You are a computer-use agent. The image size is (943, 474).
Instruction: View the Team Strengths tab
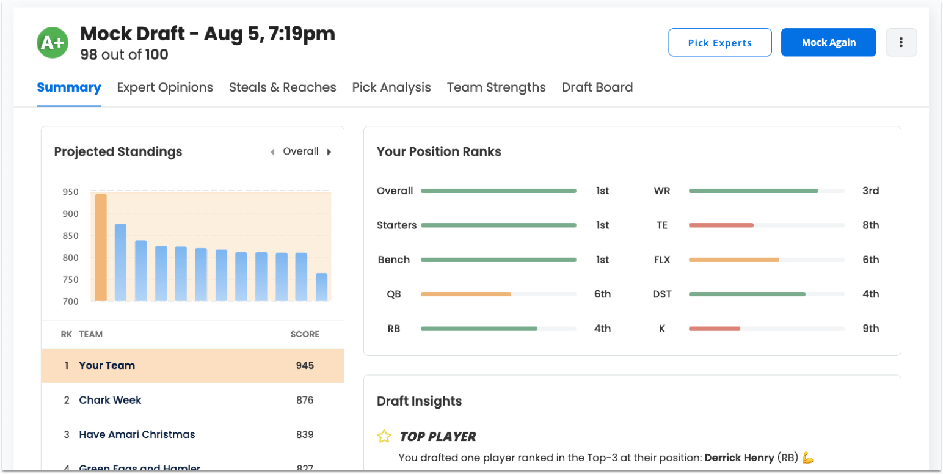click(x=496, y=87)
